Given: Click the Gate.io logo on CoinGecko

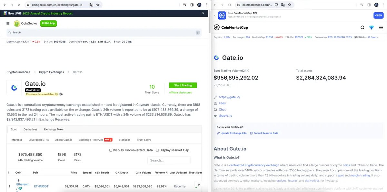Looking at the screenshot, I should 14,88.
